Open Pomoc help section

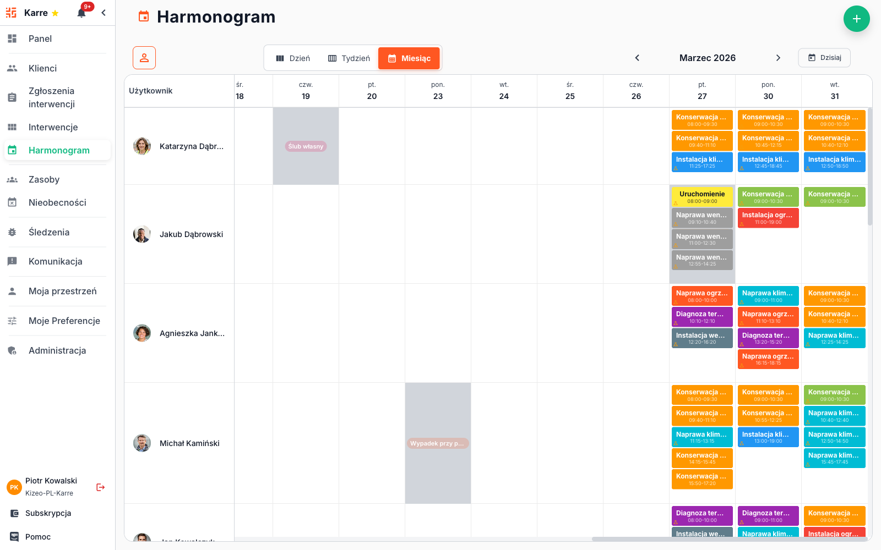[37, 537]
